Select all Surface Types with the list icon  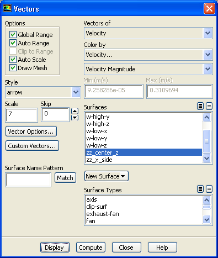tap(200, 189)
